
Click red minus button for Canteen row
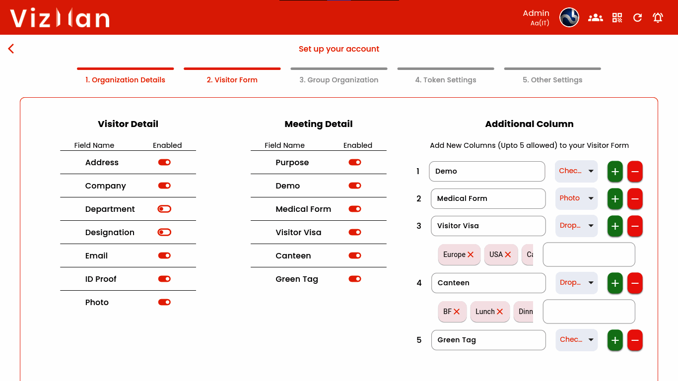(x=635, y=283)
